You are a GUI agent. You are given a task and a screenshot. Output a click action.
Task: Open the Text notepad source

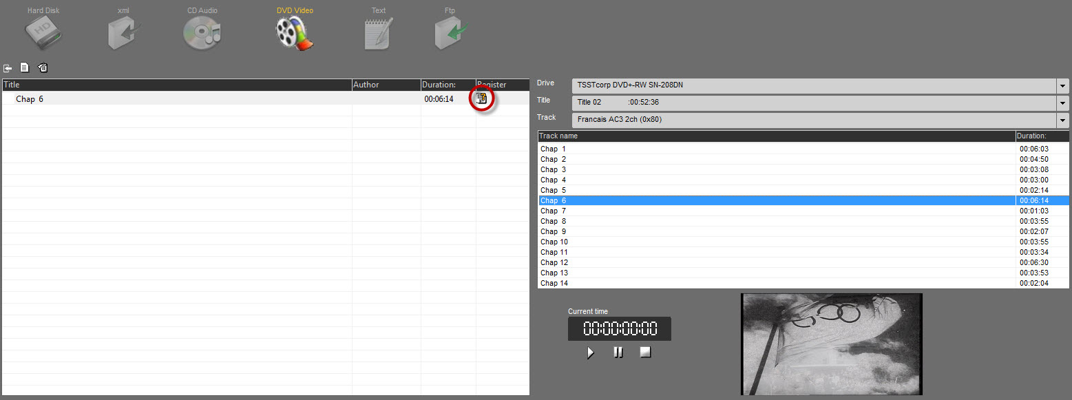pos(378,34)
